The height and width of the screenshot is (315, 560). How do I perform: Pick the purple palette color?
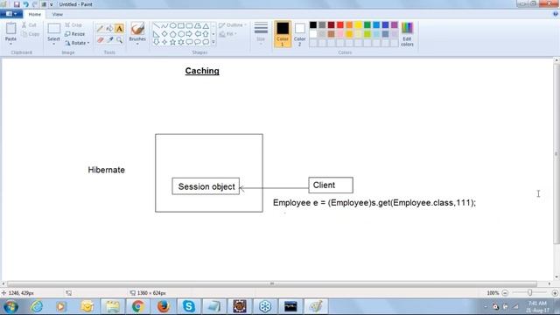pyautogui.click(x=395, y=25)
